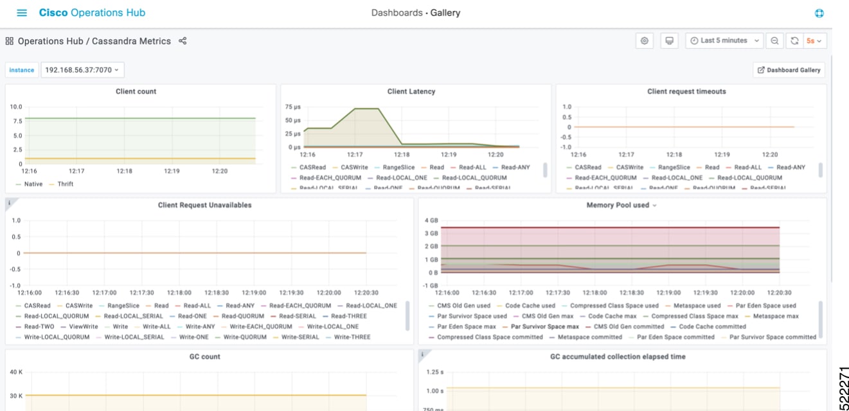Open the Dashboard Gallery
The height and width of the screenshot is (411, 849).
tap(789, 70)
